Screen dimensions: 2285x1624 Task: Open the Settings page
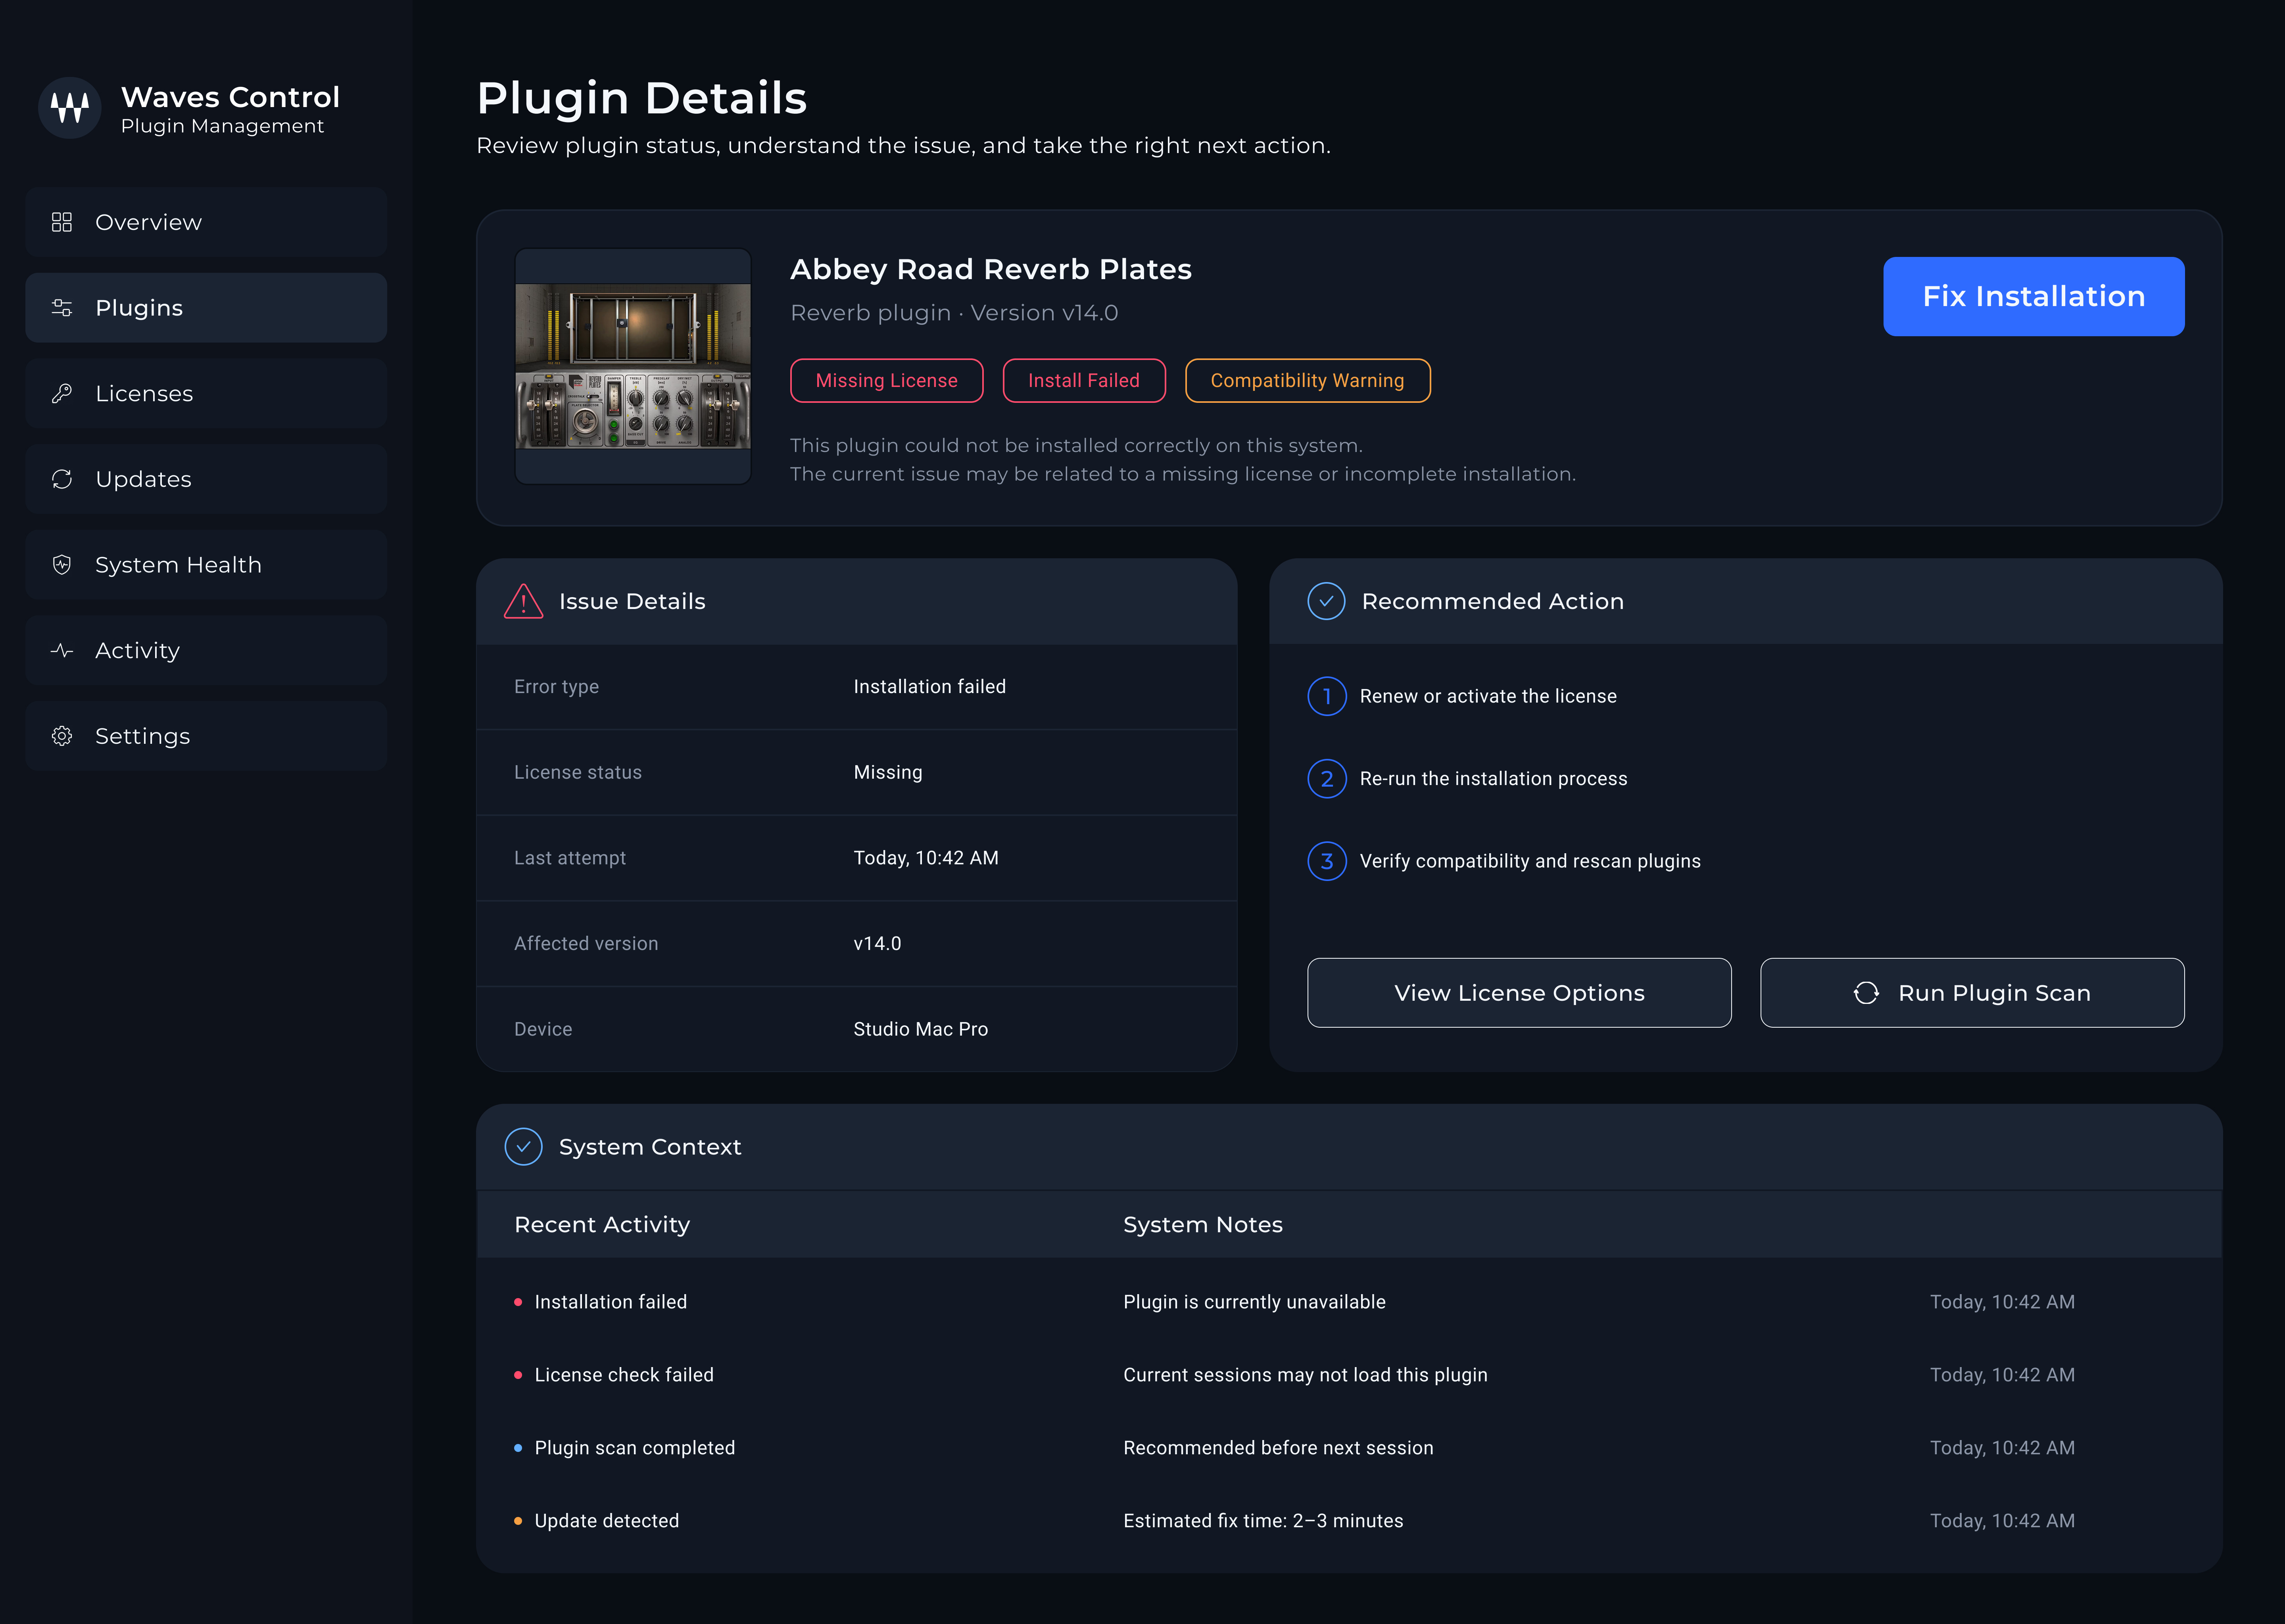point(206,736)
